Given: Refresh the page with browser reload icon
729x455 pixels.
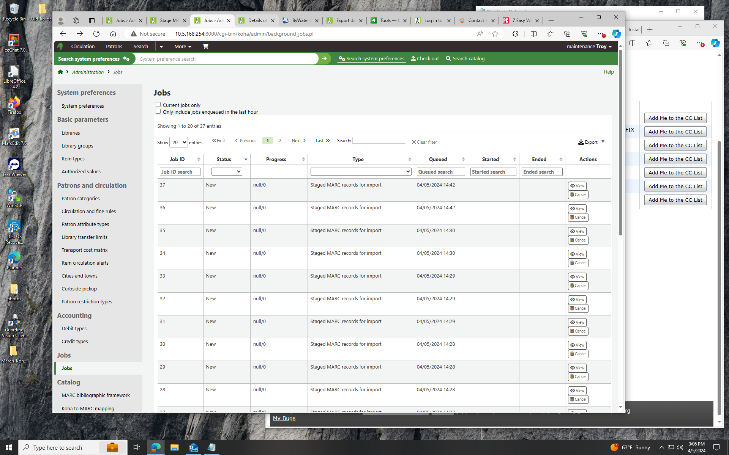Looking at the screenshot, I should [x=96, y=34].
